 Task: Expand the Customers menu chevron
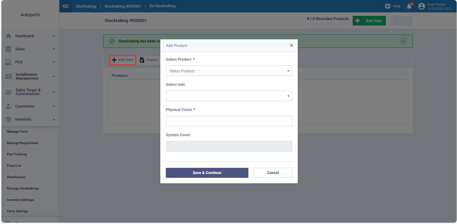click(x=54, y=106)
